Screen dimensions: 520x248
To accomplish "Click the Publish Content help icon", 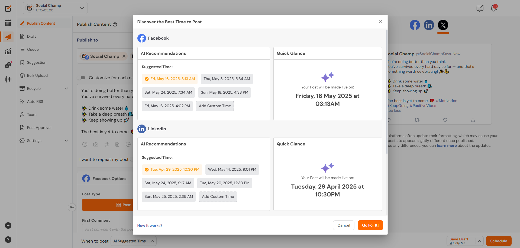I will [x=115, y=24].
